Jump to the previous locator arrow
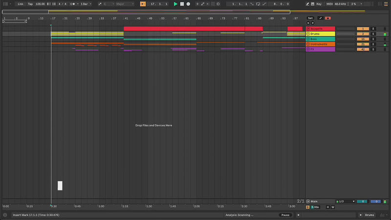The image size is (391, 220). point(308,22)
